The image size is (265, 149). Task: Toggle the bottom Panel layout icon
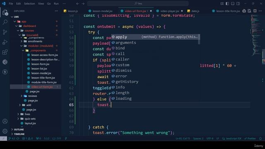click(233, 4)
